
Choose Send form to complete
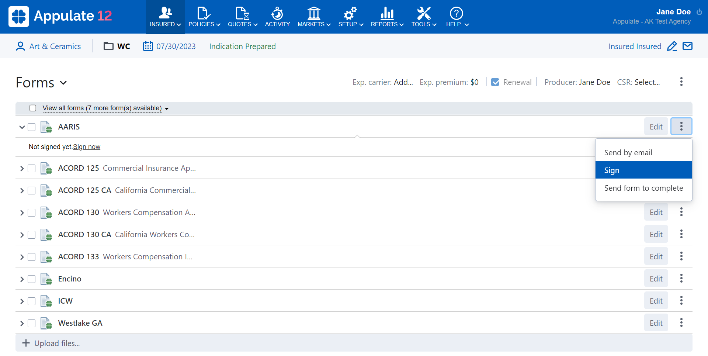pos(643,188)
